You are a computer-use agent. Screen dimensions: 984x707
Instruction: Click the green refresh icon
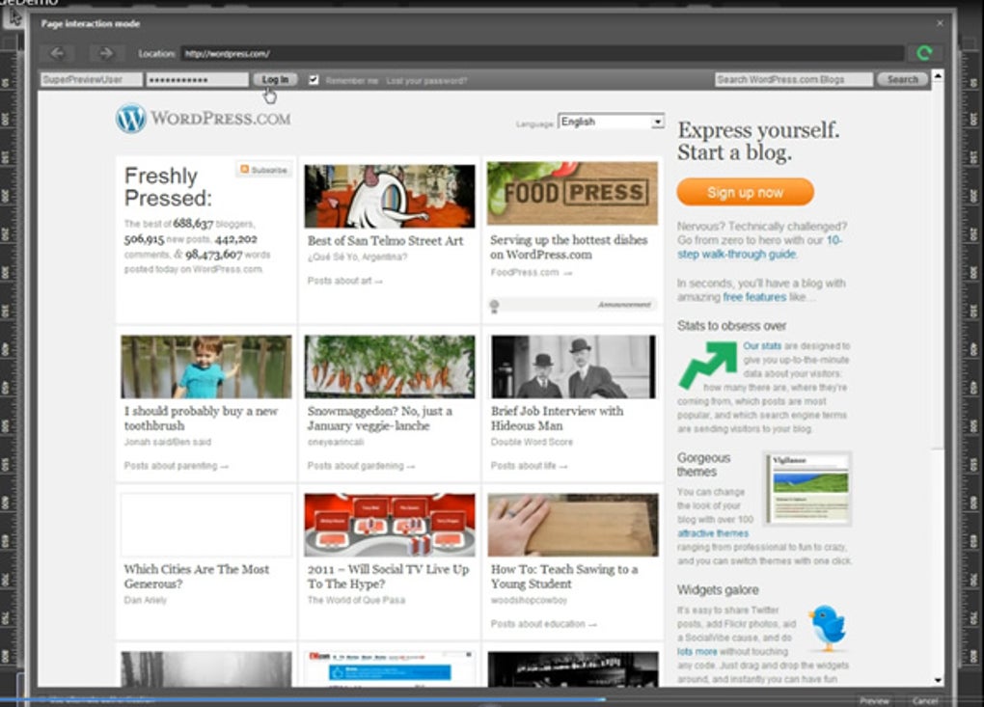[924, 53]
